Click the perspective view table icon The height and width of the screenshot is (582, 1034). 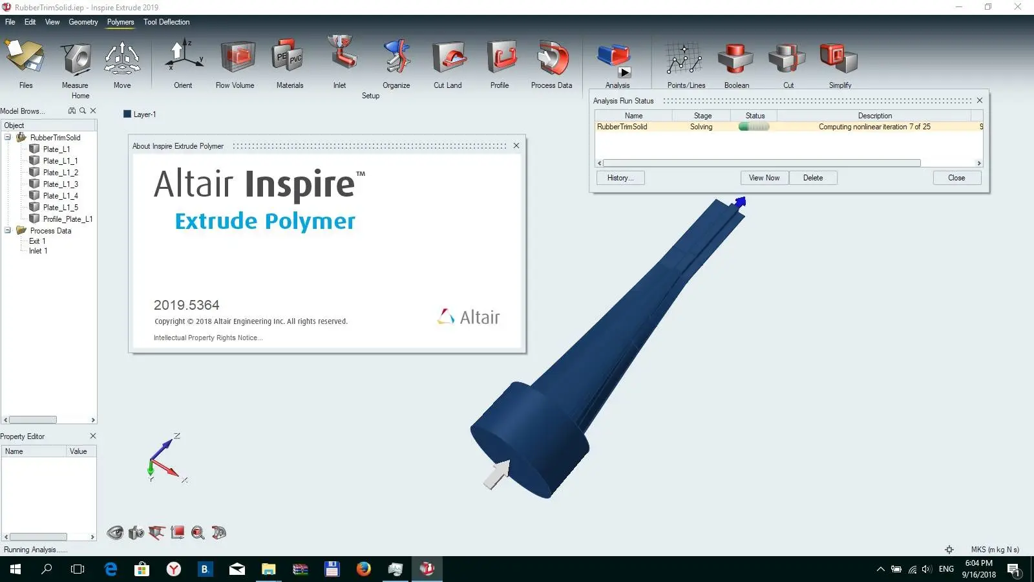coord(156,533)
